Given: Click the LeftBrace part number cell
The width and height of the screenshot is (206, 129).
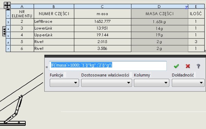Looking at the screenshot, I should click(x=54, y=22).
